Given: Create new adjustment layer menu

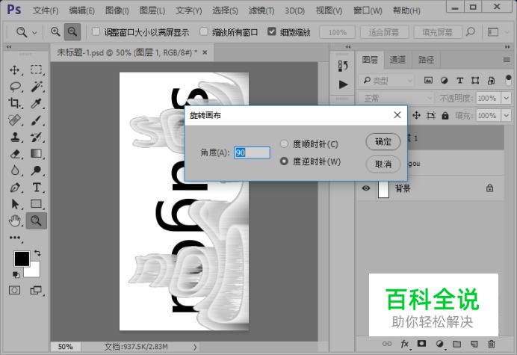Looking at the screenshot, I should coord(439,344).
